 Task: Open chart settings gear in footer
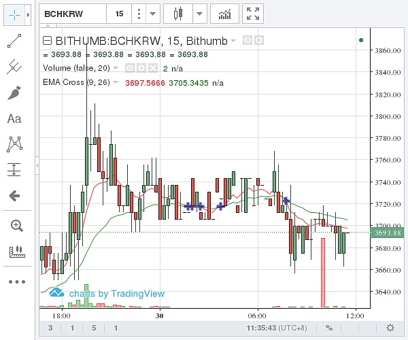pos(390,328)
